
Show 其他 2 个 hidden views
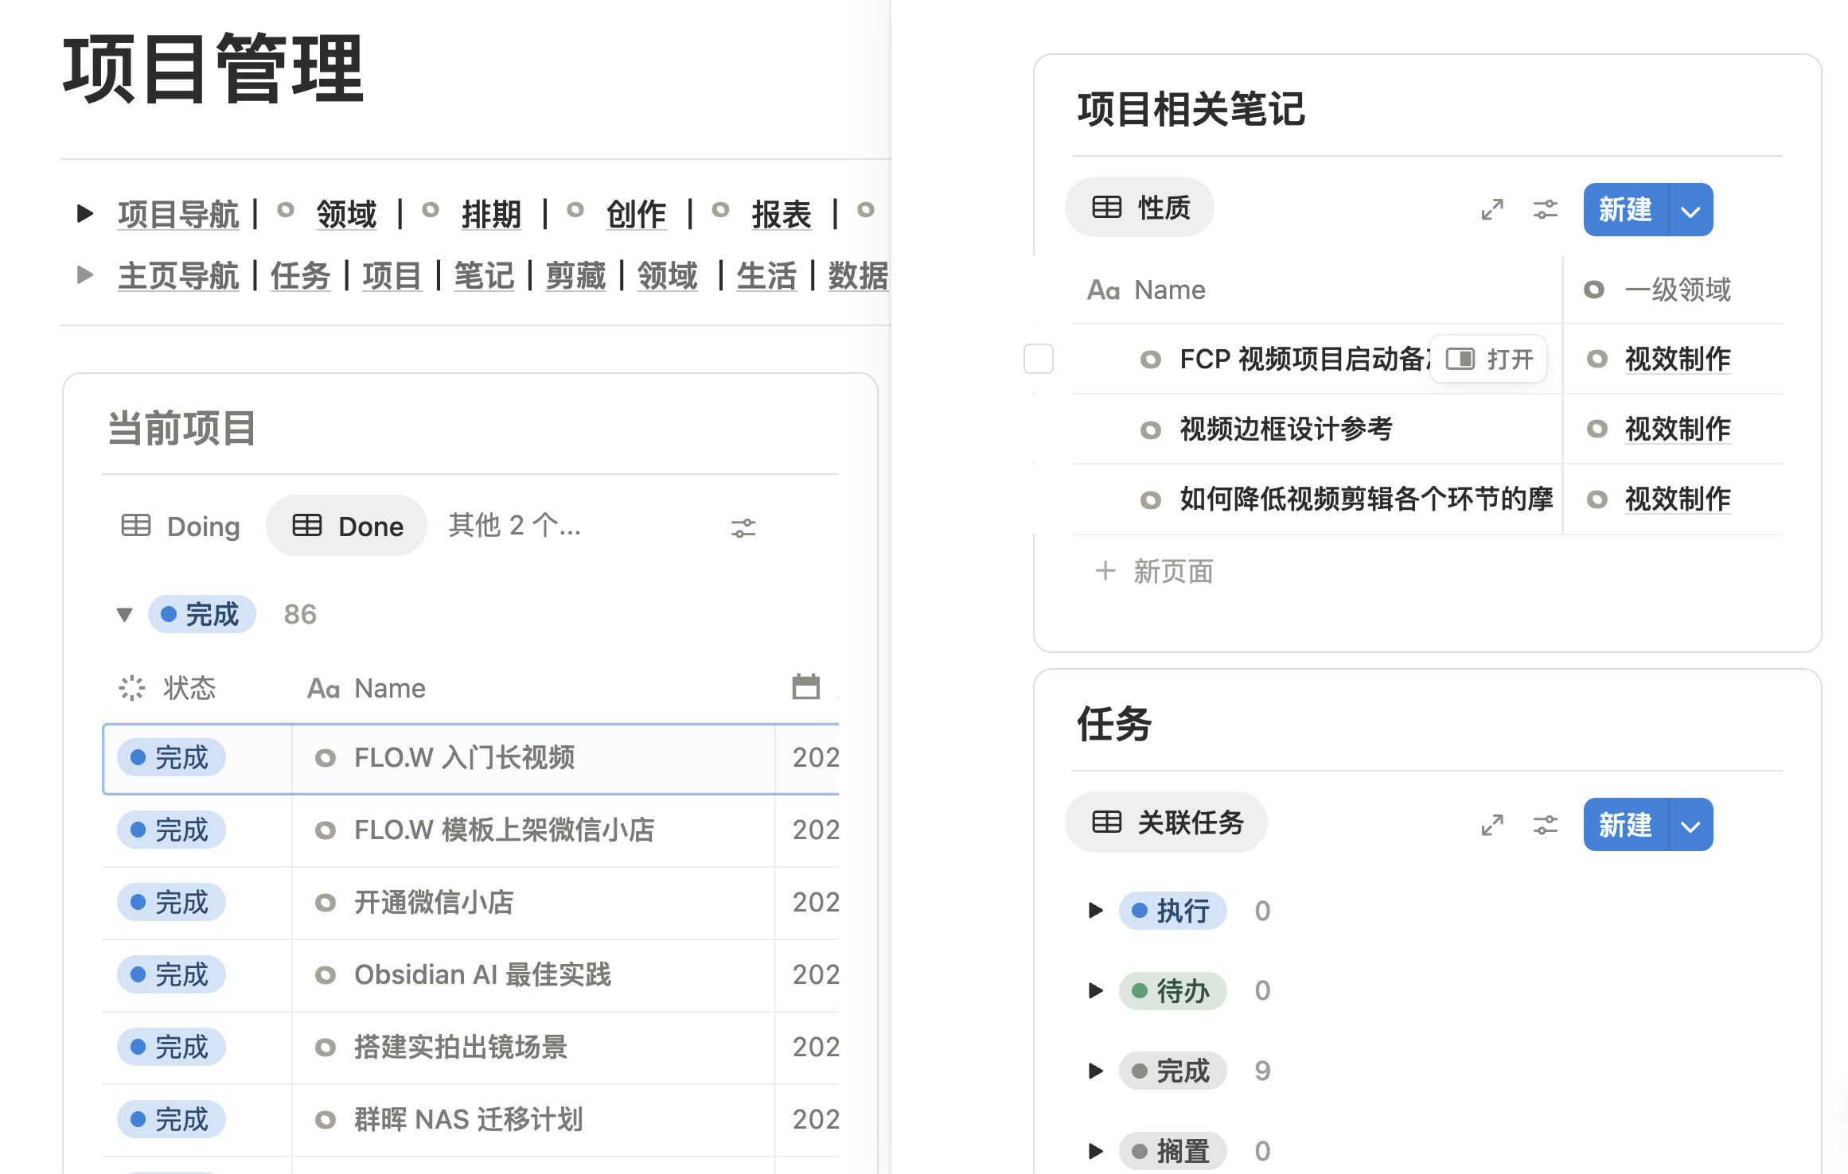pos(514,526)
